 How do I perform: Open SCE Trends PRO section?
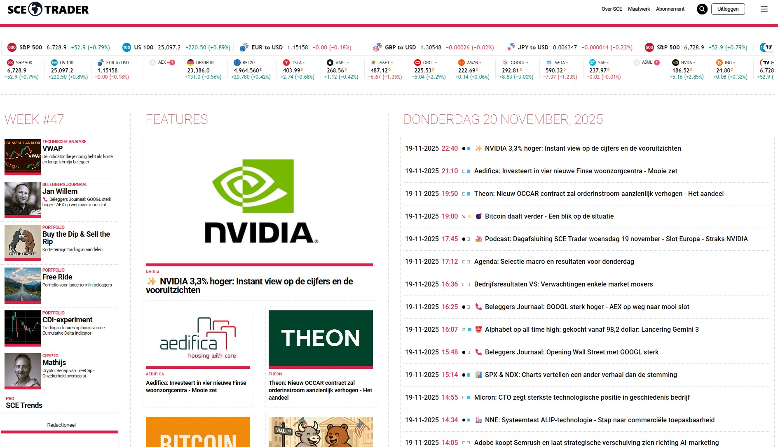24,405
